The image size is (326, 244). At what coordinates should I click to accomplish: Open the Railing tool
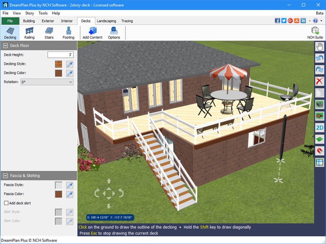tap(29, 32)
